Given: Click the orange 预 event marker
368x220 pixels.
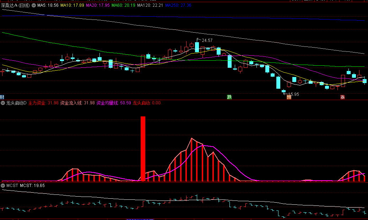Looking at the screenshot, I should click(289, 97).
